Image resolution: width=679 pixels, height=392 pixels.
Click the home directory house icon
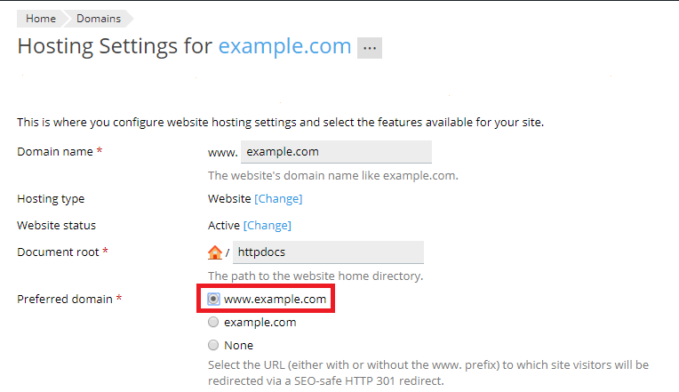(215, 252)
